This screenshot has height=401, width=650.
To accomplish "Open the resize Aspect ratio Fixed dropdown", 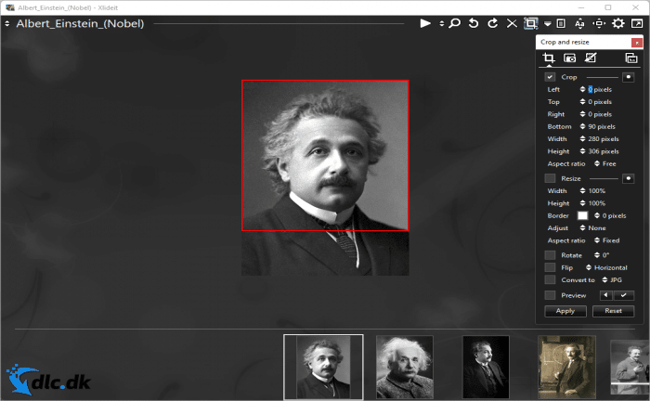I will coord(607,240).
